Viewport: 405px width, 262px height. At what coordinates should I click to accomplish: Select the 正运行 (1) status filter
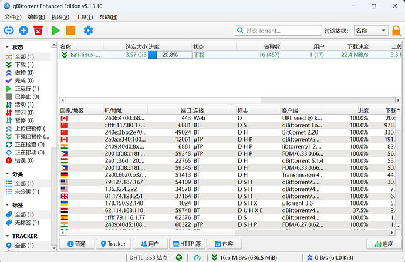[x=27, y=89]
